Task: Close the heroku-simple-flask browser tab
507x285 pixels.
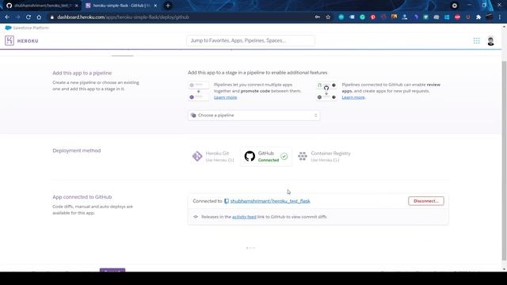Action: point(155,6)
